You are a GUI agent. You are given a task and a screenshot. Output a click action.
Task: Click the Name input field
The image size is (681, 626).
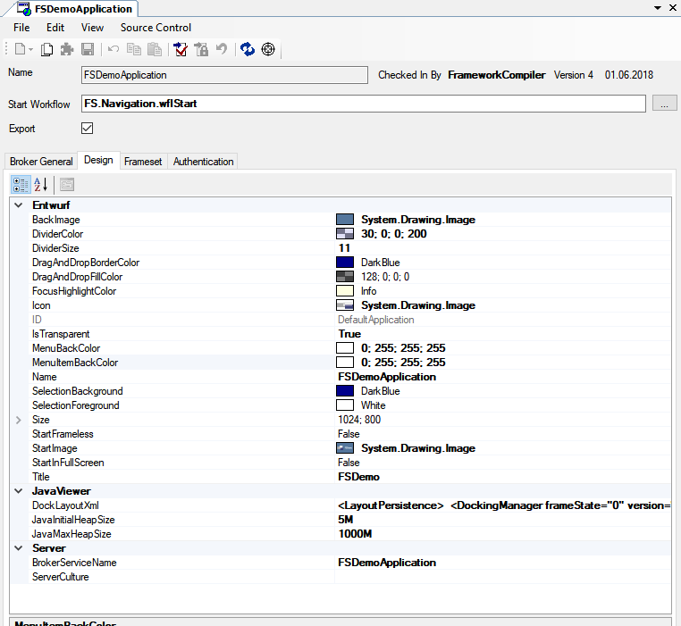224,75
